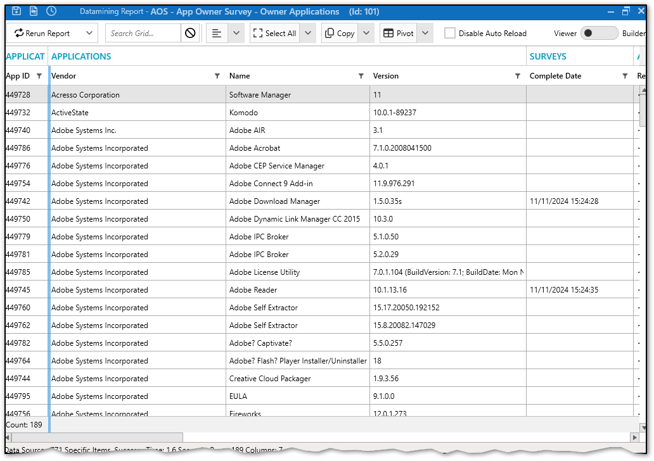Click complete date 11/11/2024 15:24:28
This screenshot has height=461, width=654.
[580, 201]
